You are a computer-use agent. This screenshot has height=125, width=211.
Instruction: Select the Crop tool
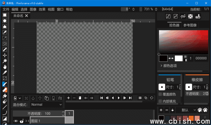5,78
